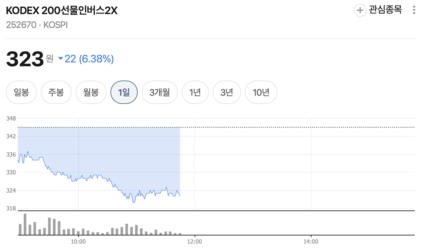Show the 3년 chart range
Image resolution: width=424 pixels, height=252 pixels.
tap(226, 93)
